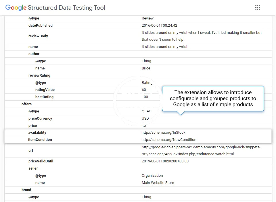Click the Google Structured Data Testing Tool logo

coord(55,8)
